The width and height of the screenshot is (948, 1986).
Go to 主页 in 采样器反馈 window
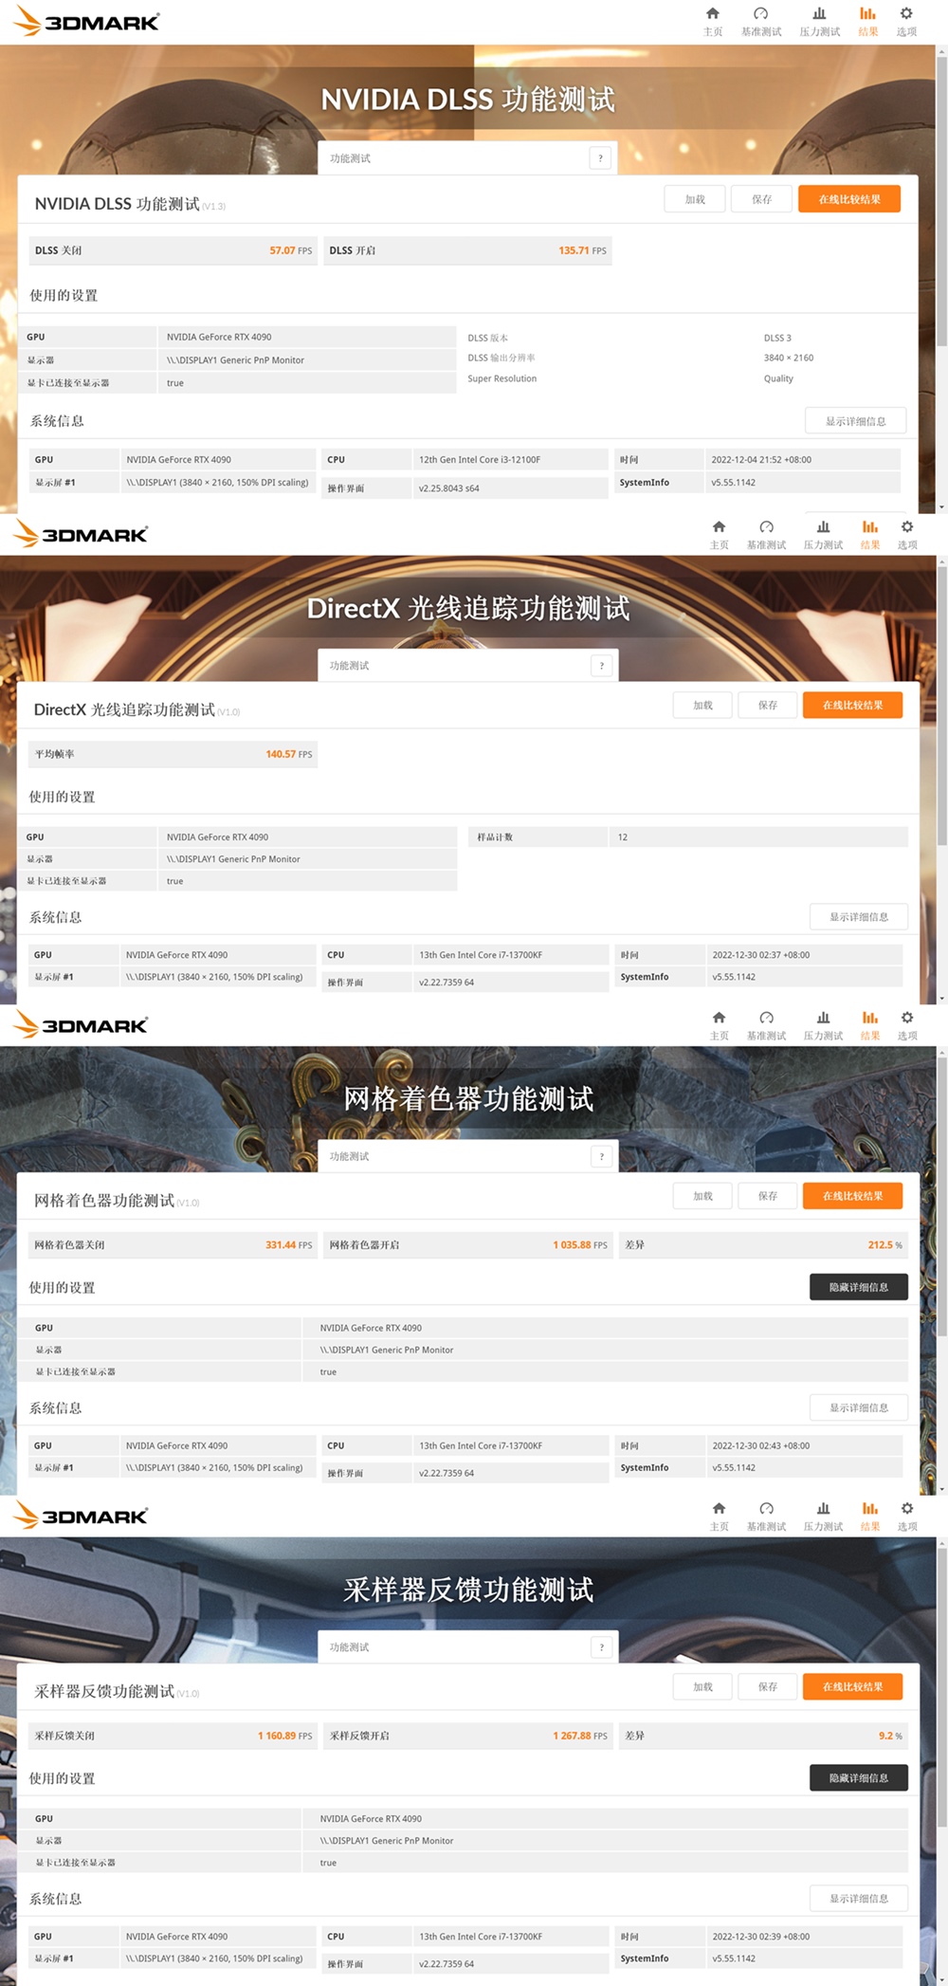[x=720, y=1517]
